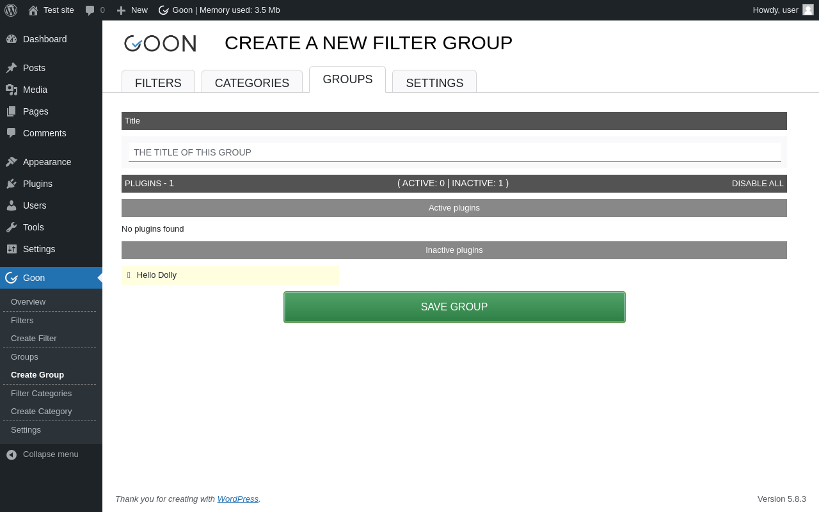Focus the group title input field
Viewport: 819px width, 512px height.
(454, 152)
